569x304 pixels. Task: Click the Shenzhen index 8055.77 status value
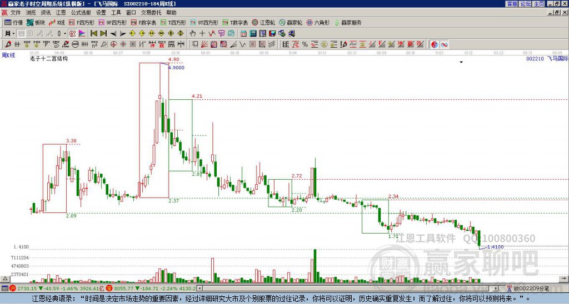point(124,288)
